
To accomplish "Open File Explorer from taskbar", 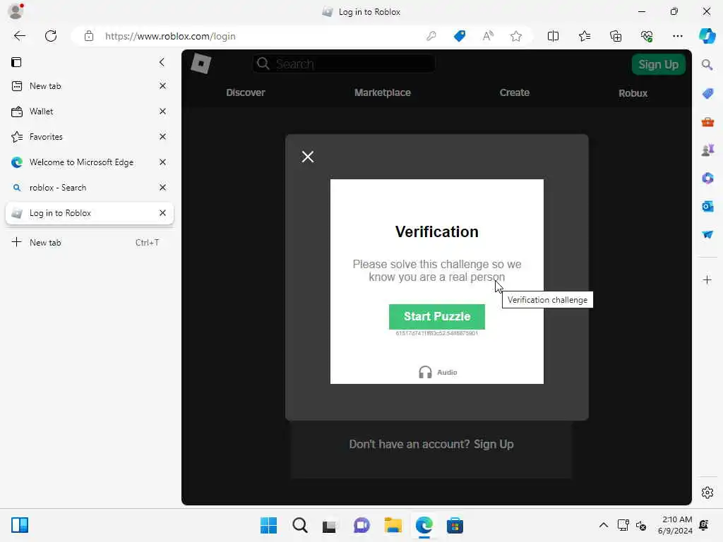I will pyautogui.click(x=393, y=525).
